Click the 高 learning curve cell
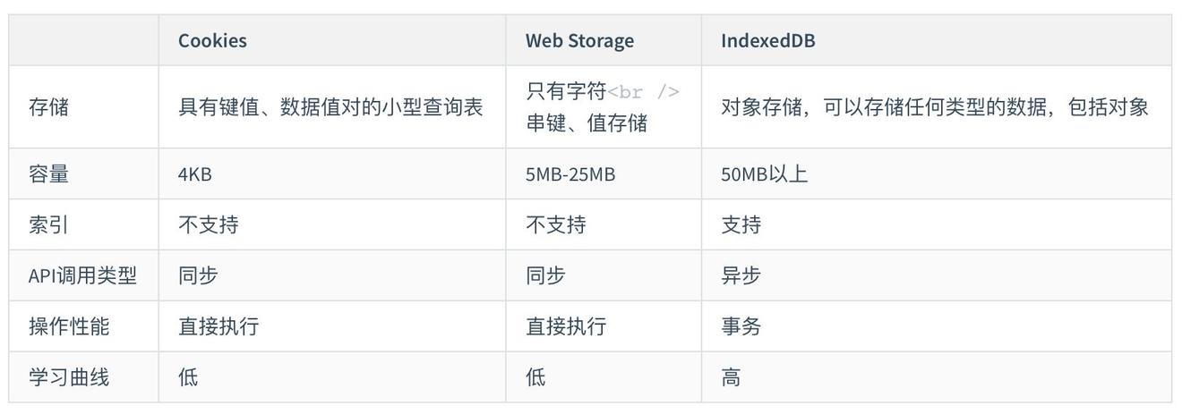1182x414 pixels. tap(731, 377)
